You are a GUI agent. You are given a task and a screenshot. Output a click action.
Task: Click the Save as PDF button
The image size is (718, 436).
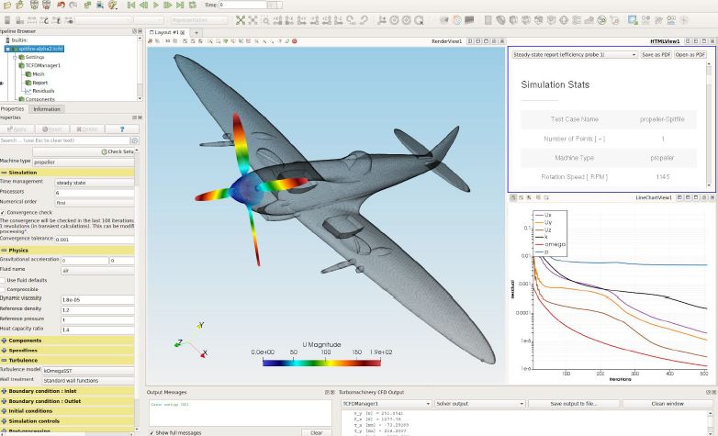[x=656, y=54]
